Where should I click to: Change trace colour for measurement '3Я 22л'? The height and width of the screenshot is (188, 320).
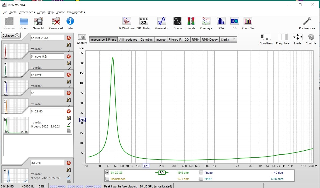(x=69, y=176)
